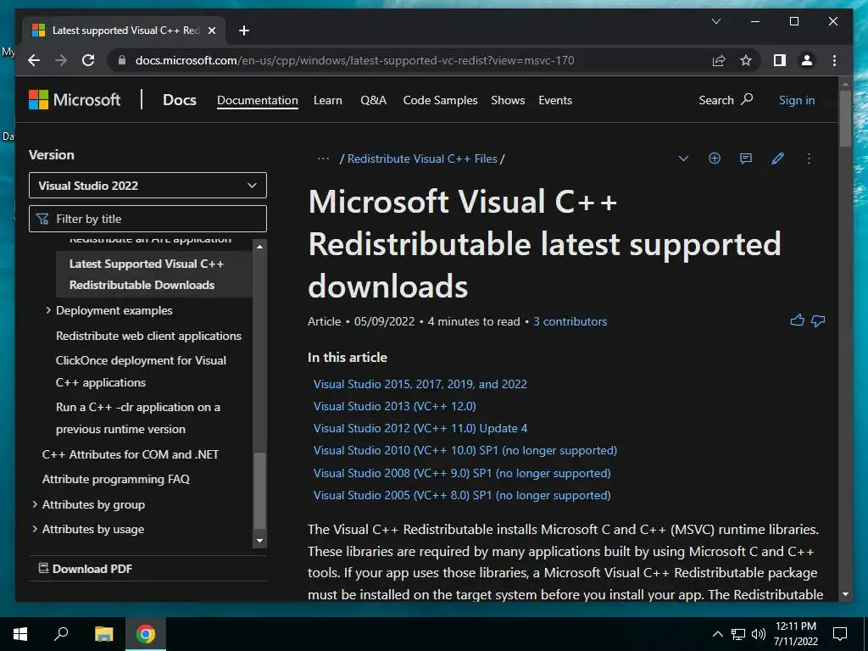
Task: Open File Explorer from the taskbar
Action: [x=103, y=634]
